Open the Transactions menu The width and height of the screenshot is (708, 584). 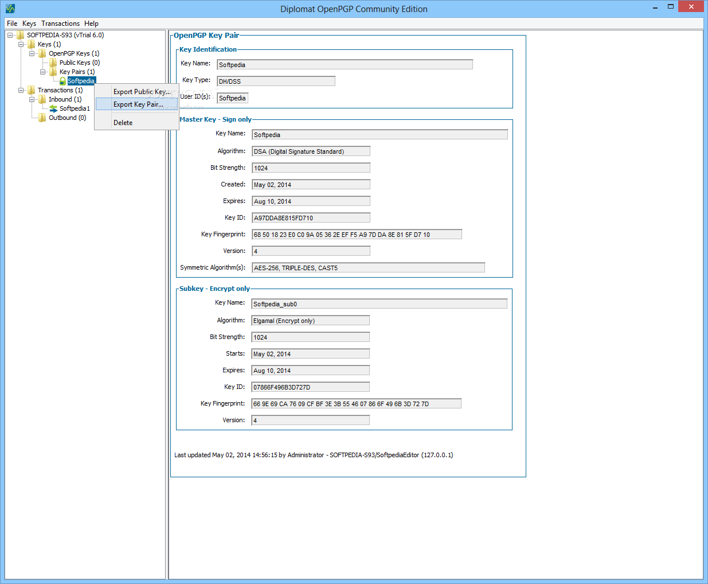point(60,24)
